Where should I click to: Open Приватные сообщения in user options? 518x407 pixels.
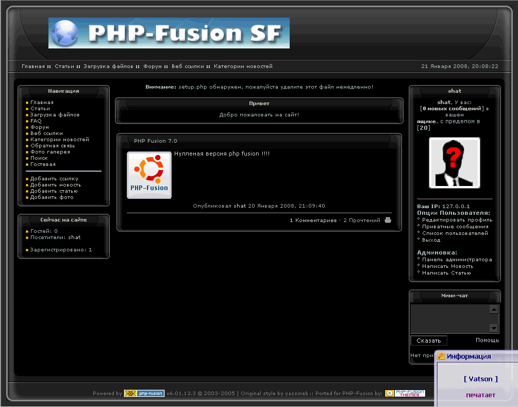pos(455,227)
